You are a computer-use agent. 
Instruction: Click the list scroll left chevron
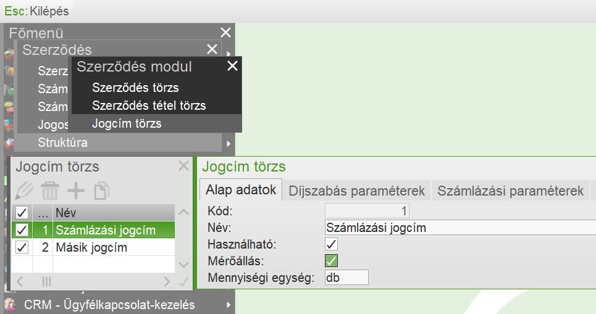pos(20,282)
